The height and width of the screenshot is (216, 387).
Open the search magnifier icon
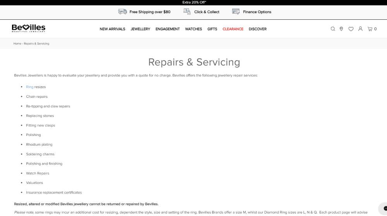(x=333, y=29)
